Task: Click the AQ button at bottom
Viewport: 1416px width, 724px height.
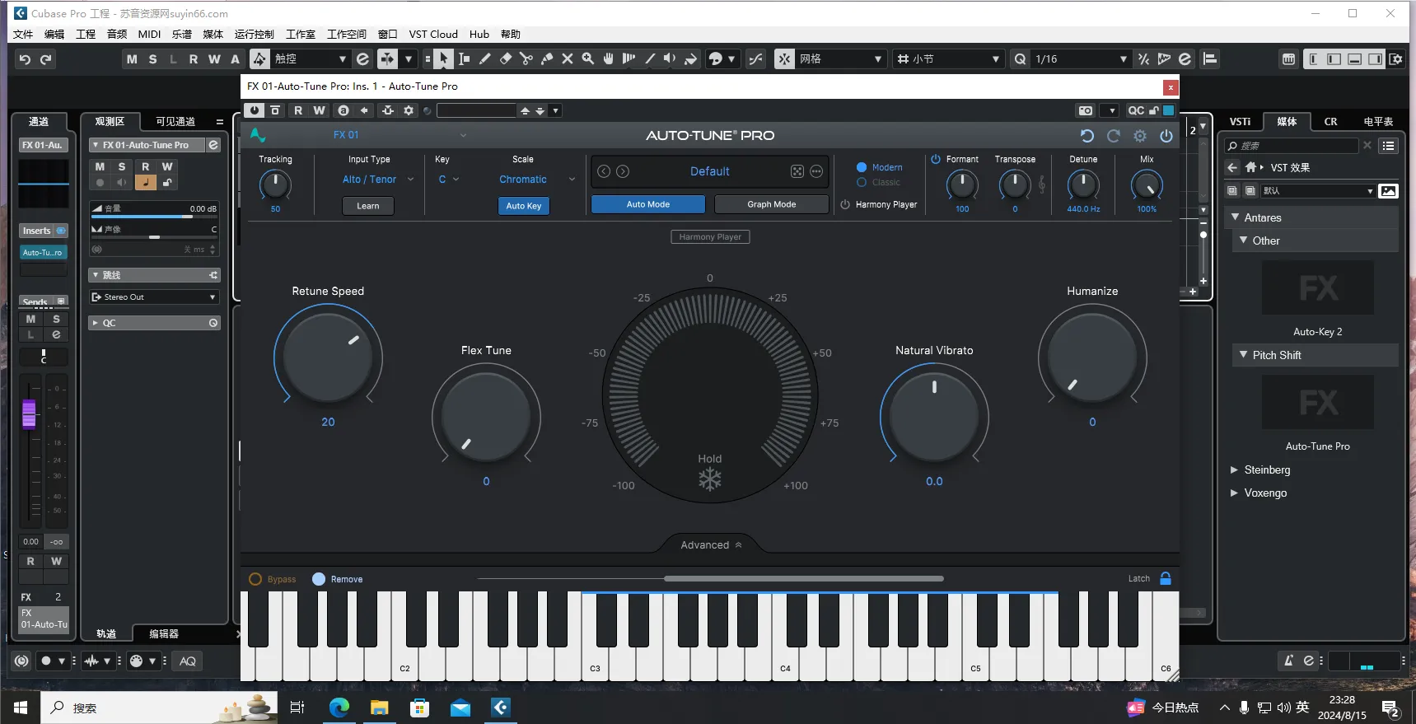Action: coord(188,661)
